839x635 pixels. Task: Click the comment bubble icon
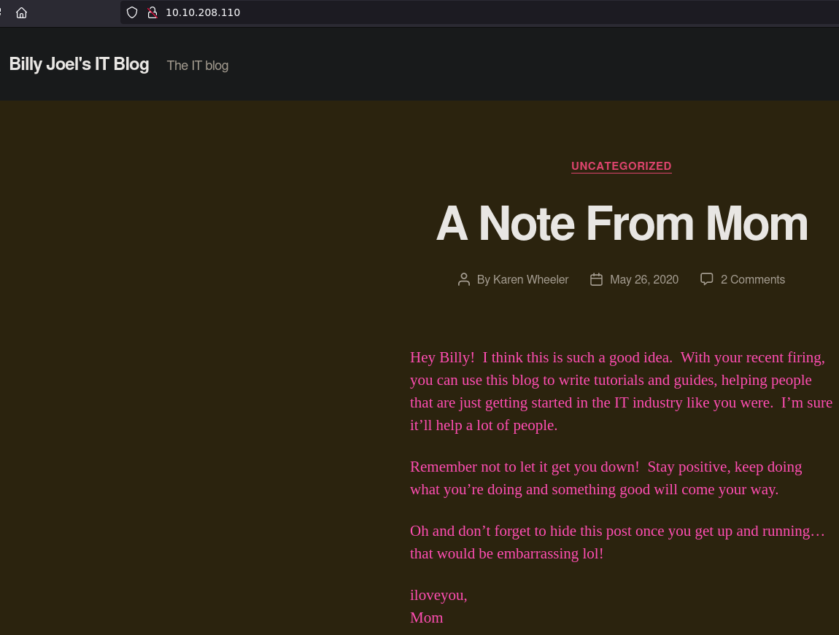coord(706,279)
